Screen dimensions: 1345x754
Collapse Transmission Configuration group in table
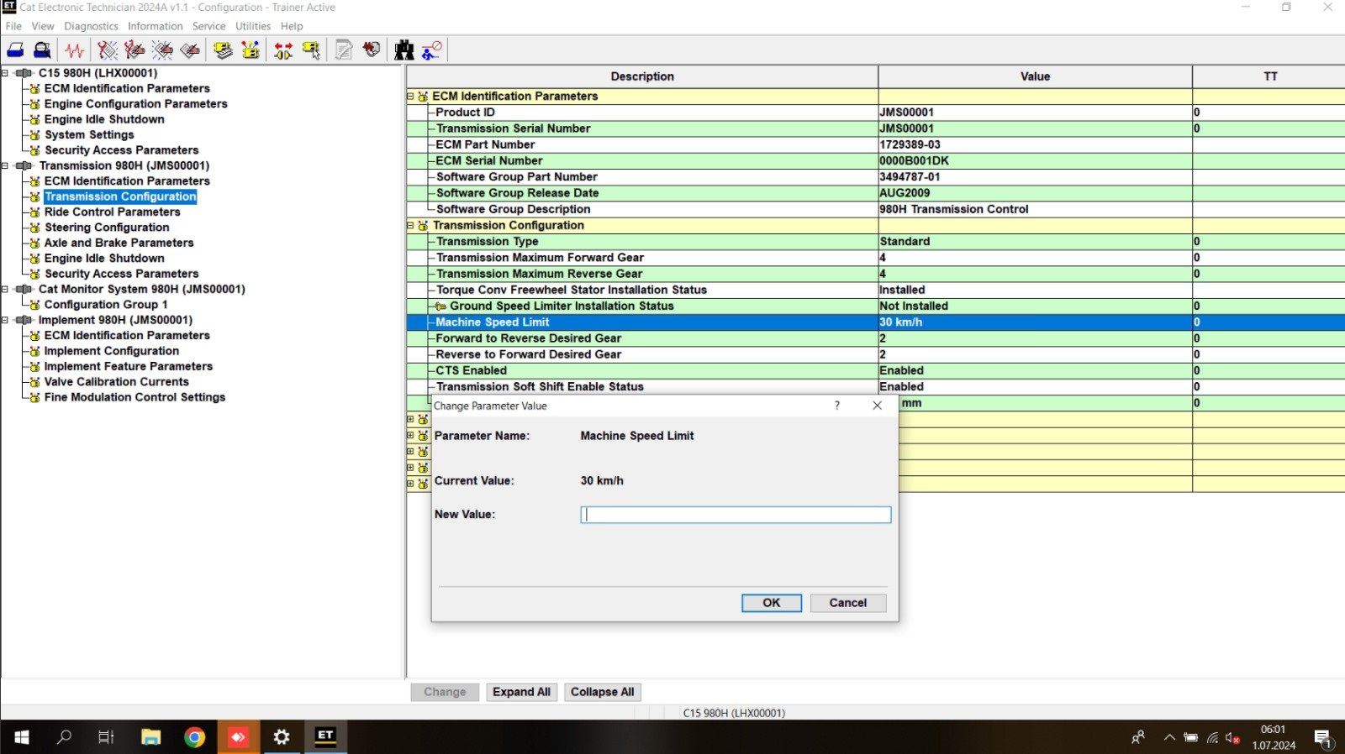click(410, 225)
